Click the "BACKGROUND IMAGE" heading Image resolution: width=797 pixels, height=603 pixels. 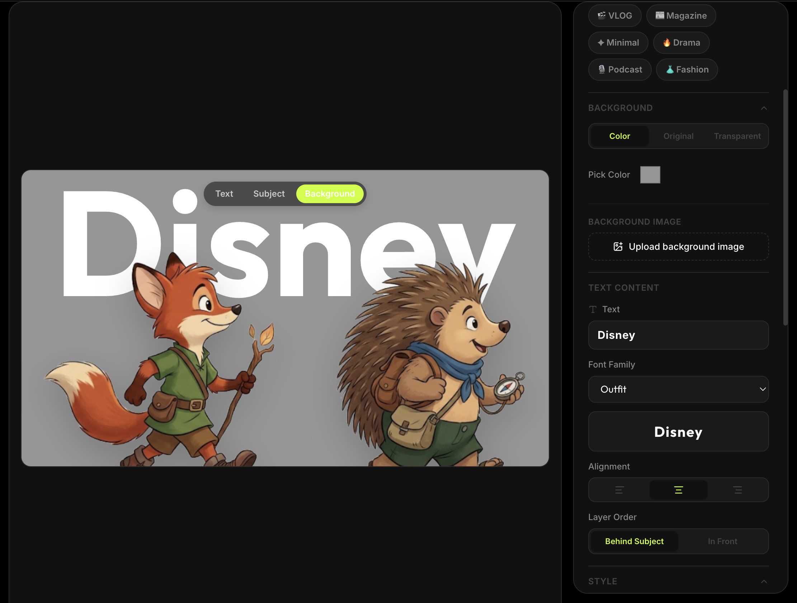(635, 222)
